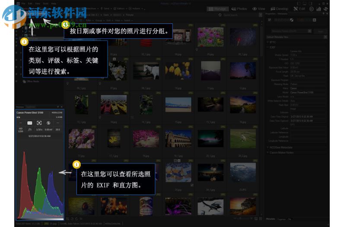Click the metering mode icon in EXIF panel
The width and height of the screenshot is (344, 227).
[39, 123]
